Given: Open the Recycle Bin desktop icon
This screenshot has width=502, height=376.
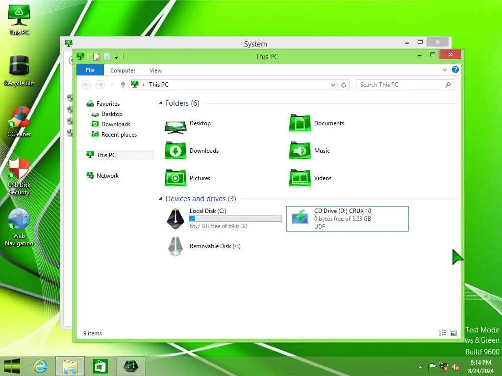Looking at the screenshot, I should 19,71.
